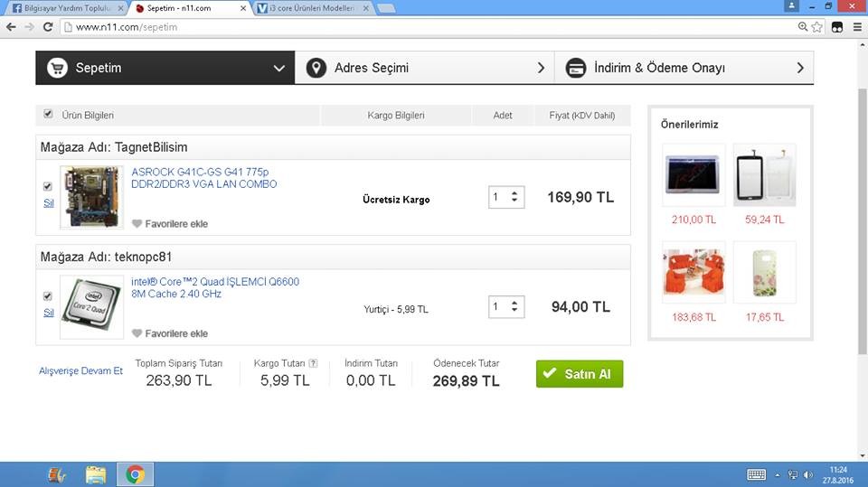This screenshot has width=868, height=487.
Task: Uncheck the Core 2 Quad item checkbox
Action: [x=48, y=296]
